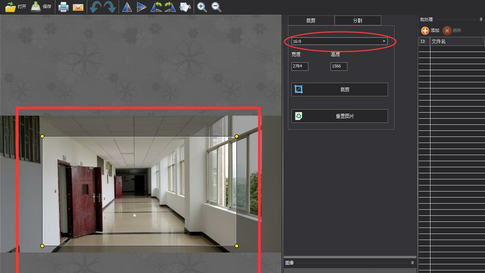Click the 打开 (Open) folder icon
This screenshot has height=273, width=485.
11,7
